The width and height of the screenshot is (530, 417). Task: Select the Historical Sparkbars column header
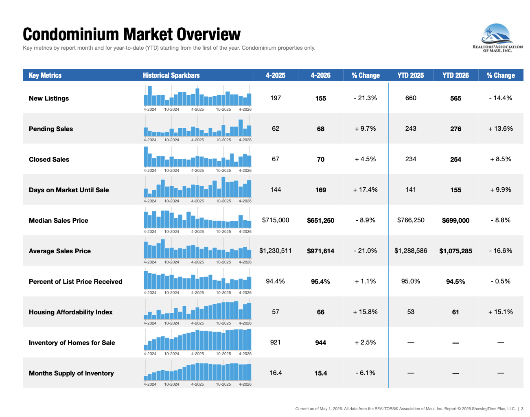click(171, 75)
